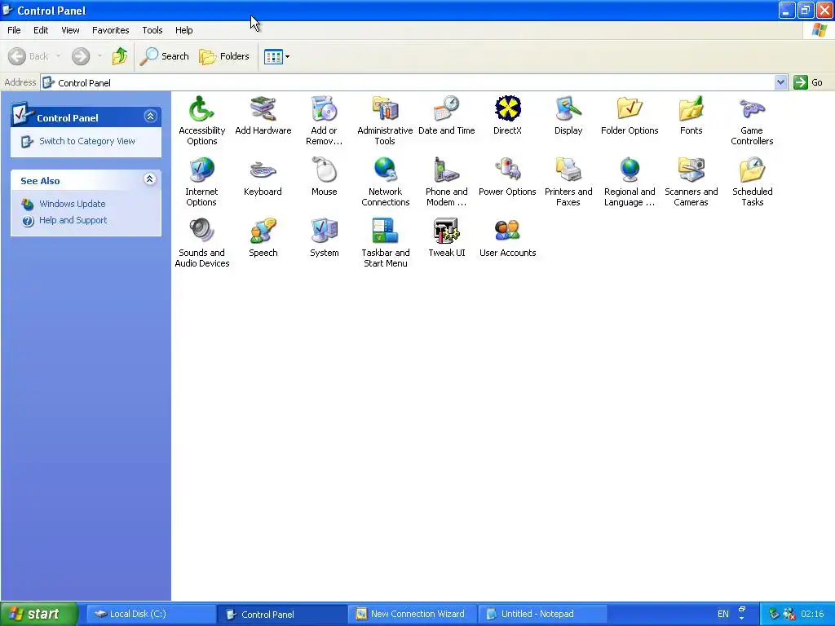Switch to New Connection Wizard taskbar button
This screenshot has width=835, height=626.
click(x=413, y=614)
